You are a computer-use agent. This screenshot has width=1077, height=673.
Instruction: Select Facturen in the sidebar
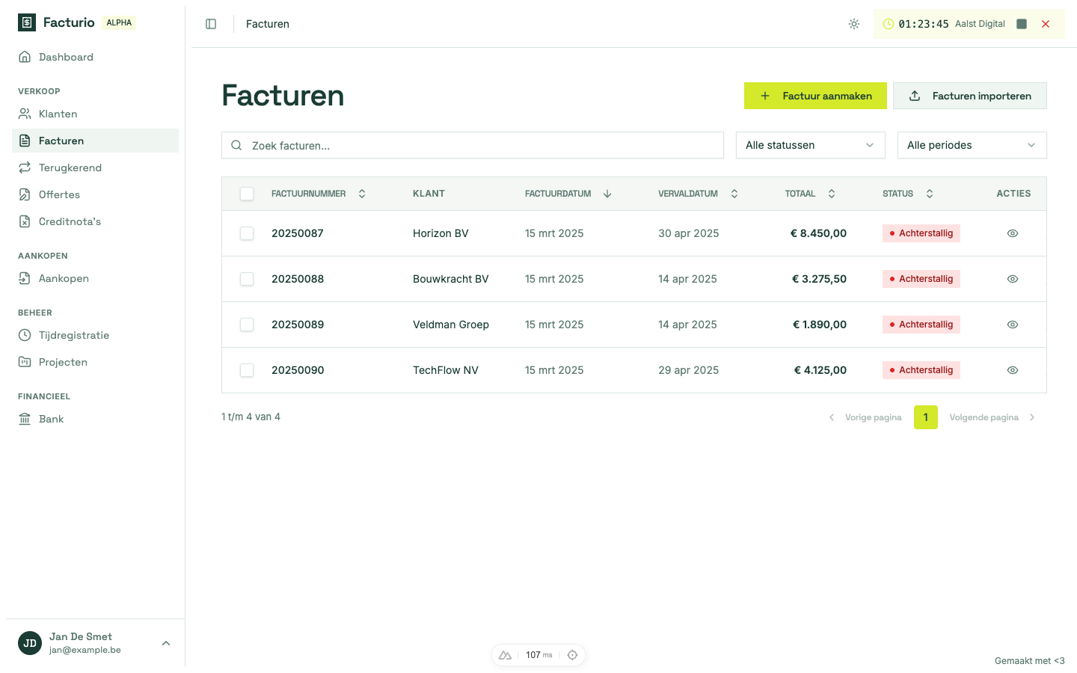[95, 141]
